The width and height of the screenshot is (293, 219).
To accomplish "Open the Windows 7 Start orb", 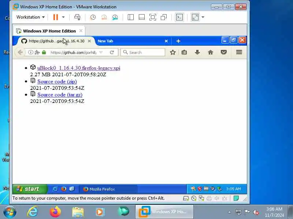I will click(x=10, y=212).
